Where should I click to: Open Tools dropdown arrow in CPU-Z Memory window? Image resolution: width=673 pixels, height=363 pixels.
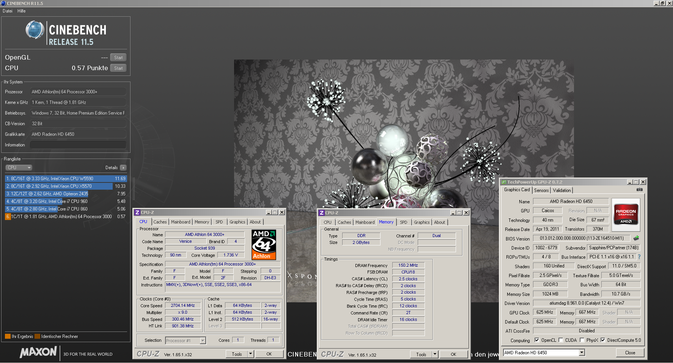(x=435, y=355)
